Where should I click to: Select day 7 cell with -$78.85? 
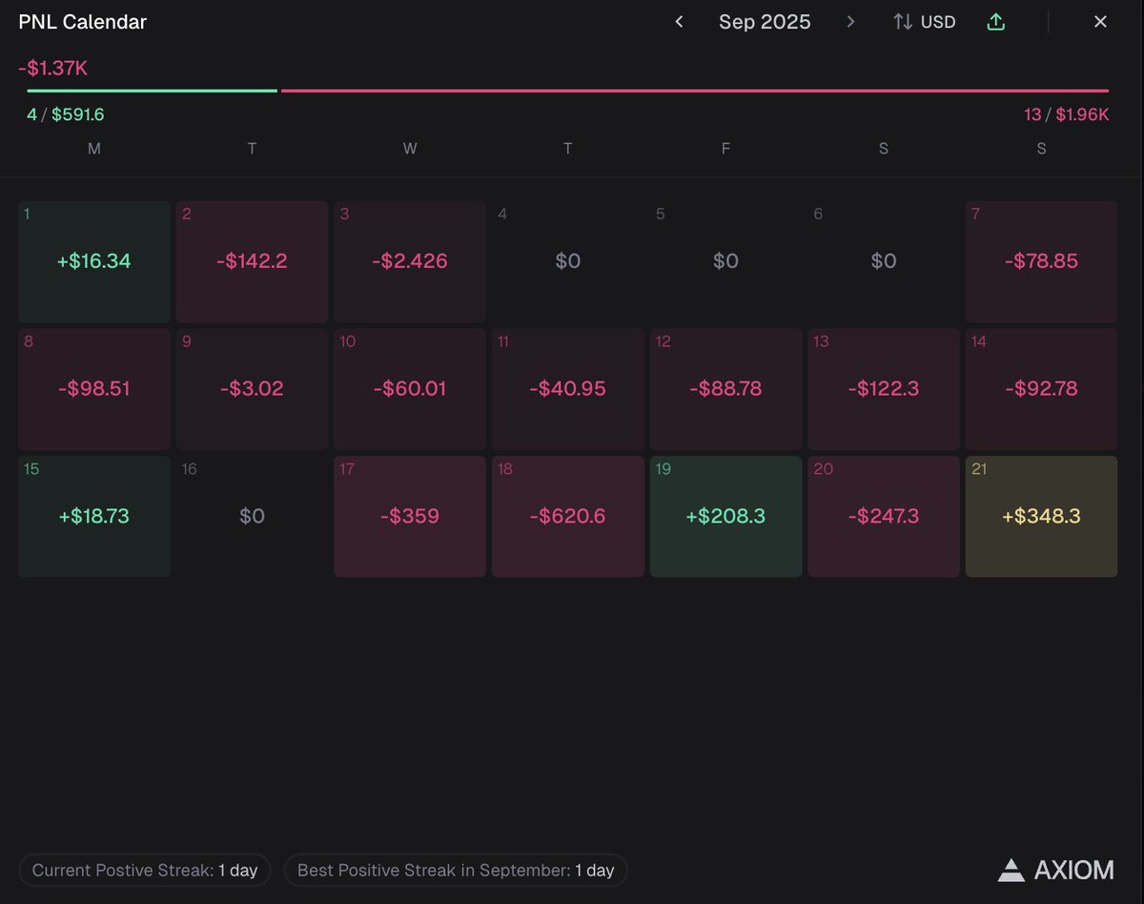pos(1041,261)
